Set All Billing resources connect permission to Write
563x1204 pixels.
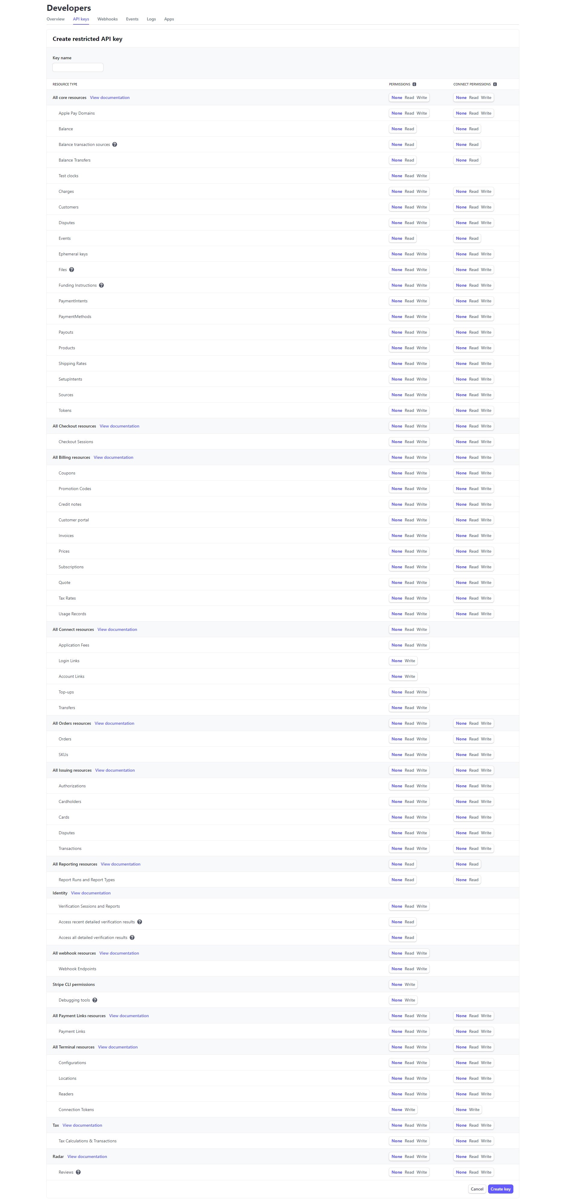pyautogui.click(x=486, y=457)
